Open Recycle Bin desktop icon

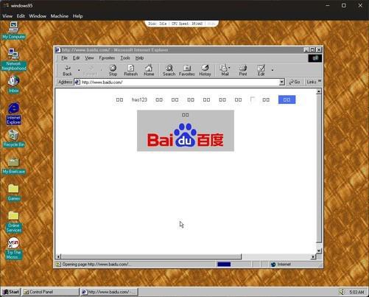(x=13, y=138)
